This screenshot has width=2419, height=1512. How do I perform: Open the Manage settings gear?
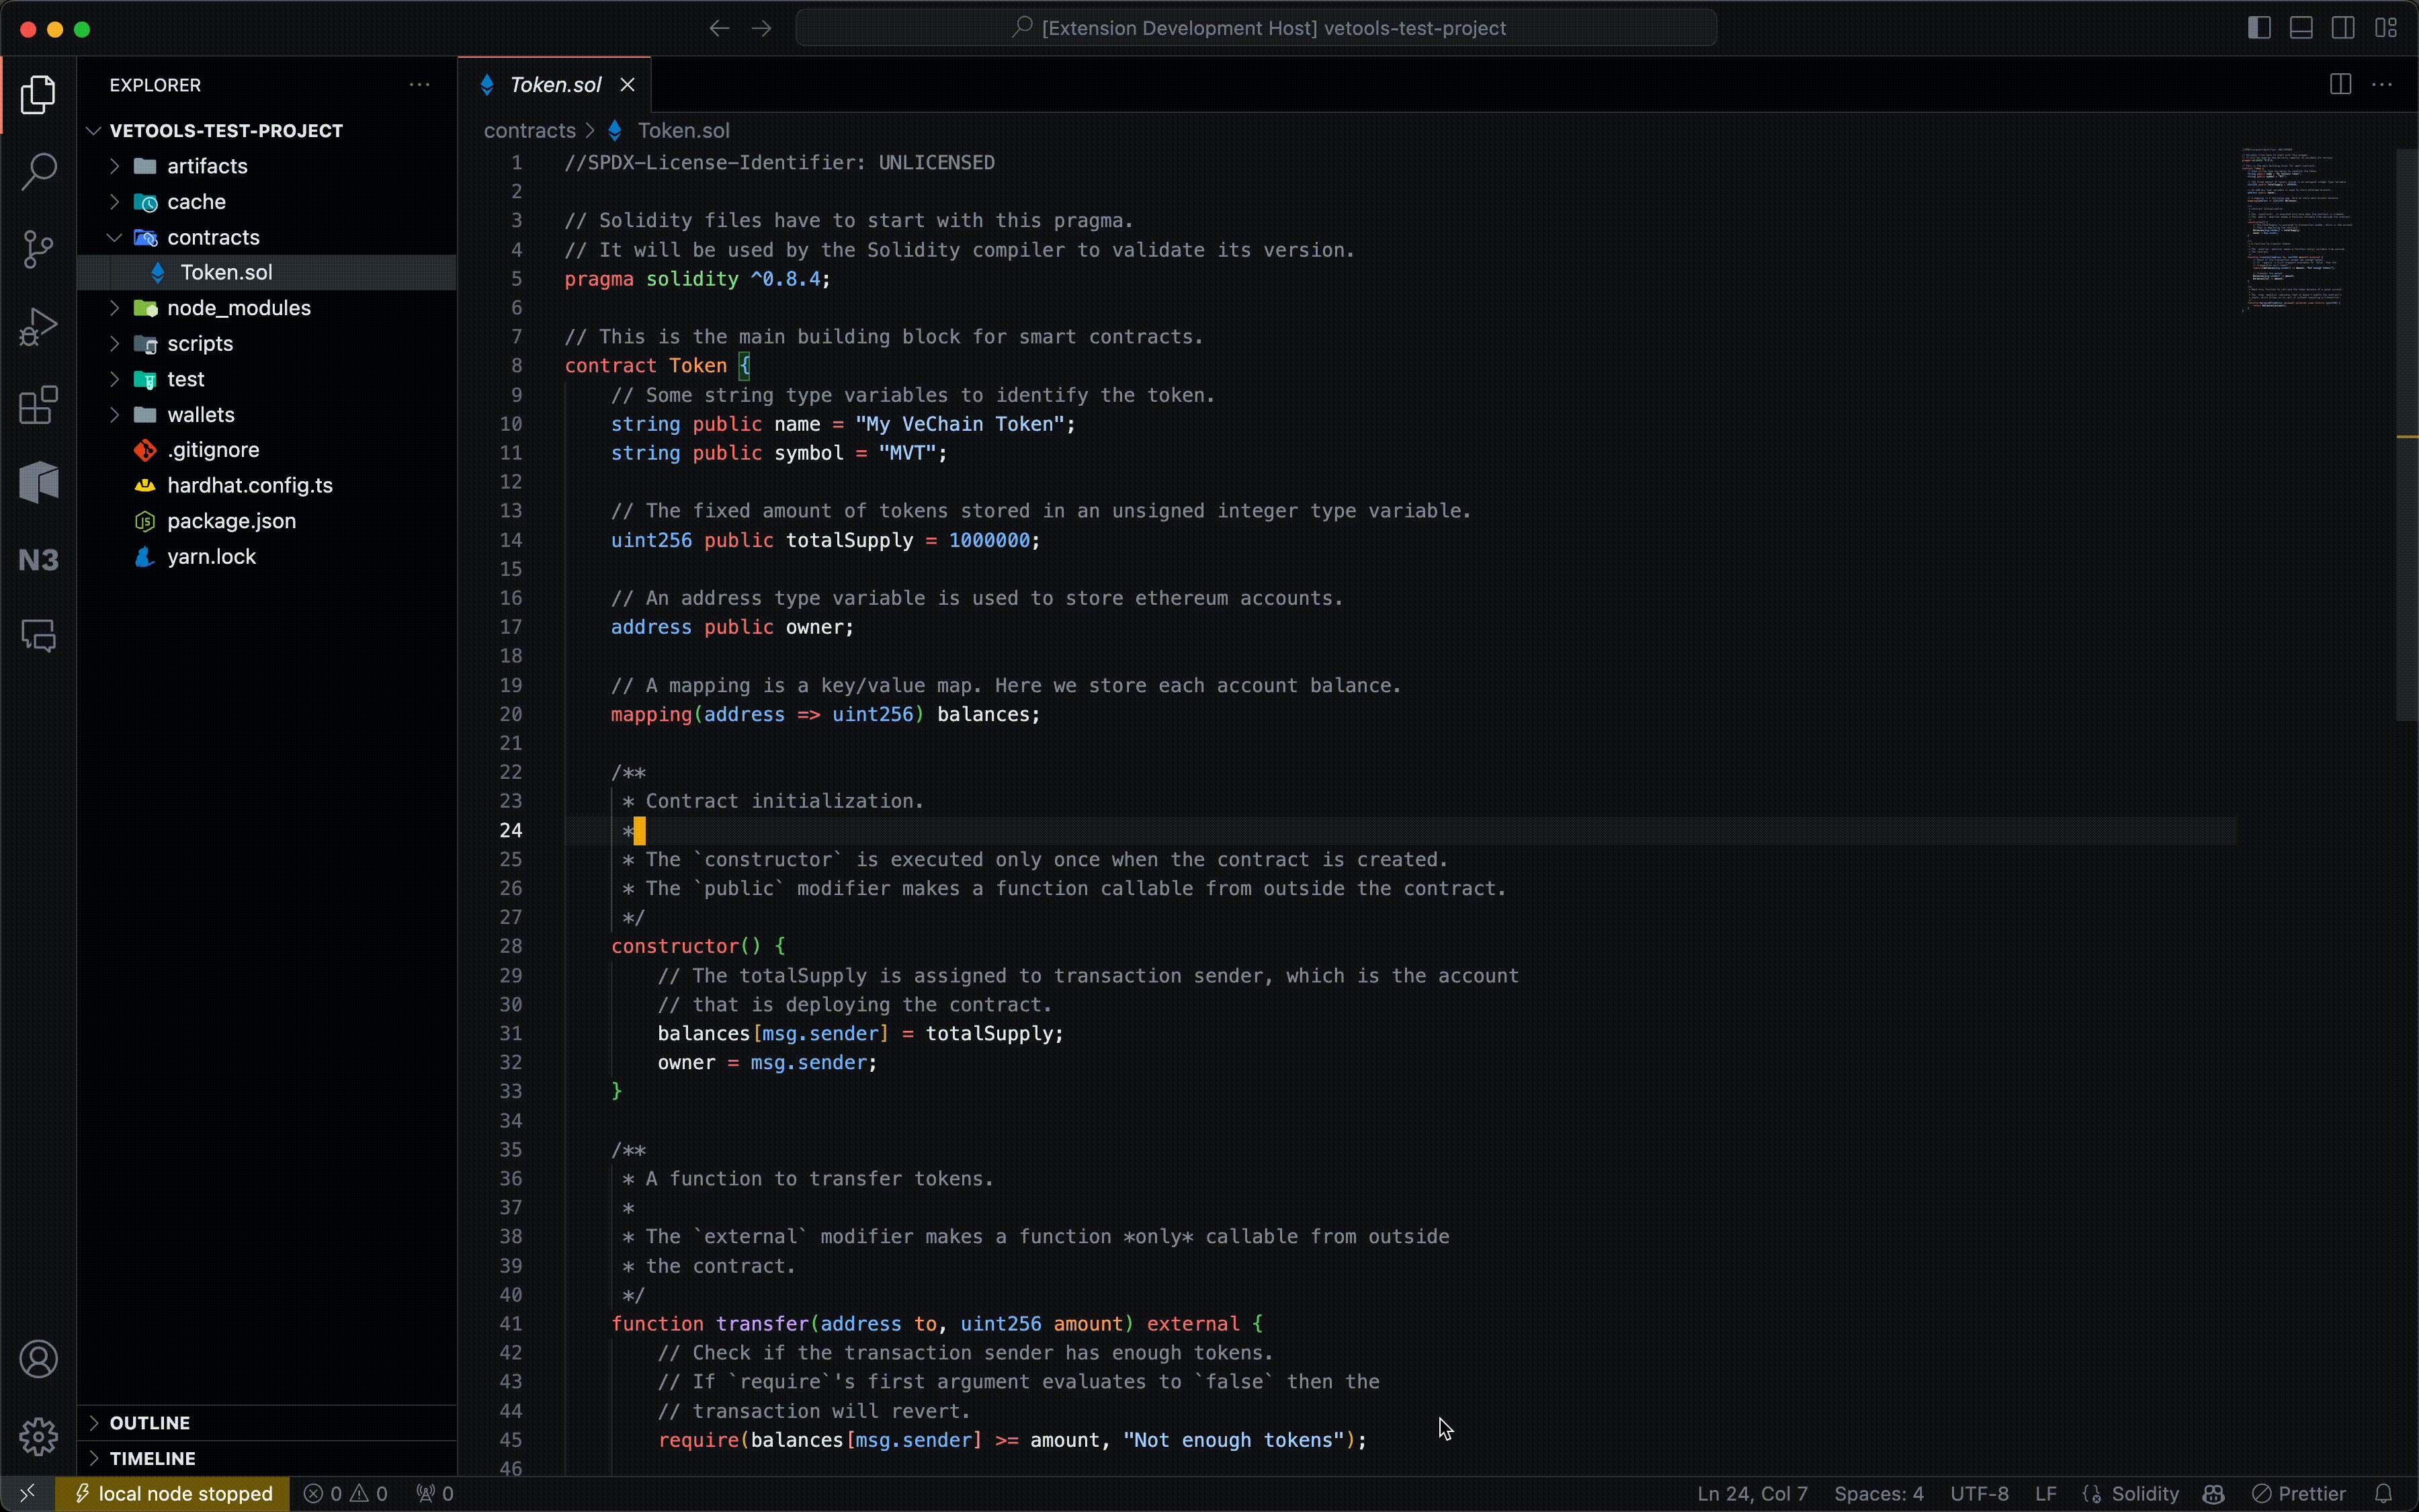click(38, 1436)
